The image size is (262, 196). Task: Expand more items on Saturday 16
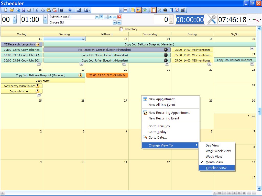coord(252,48)
